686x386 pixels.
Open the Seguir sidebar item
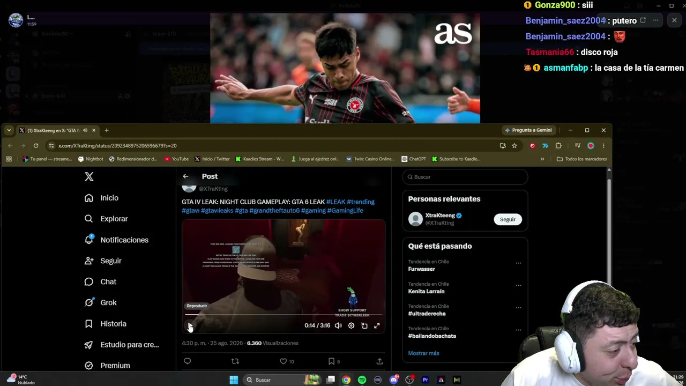pyautogui.click(x=103, y=261)
